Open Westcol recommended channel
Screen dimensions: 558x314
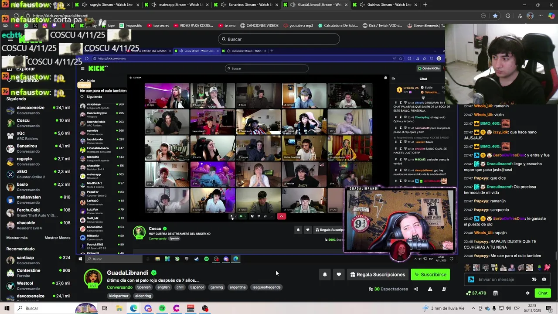tap(38, 286)
